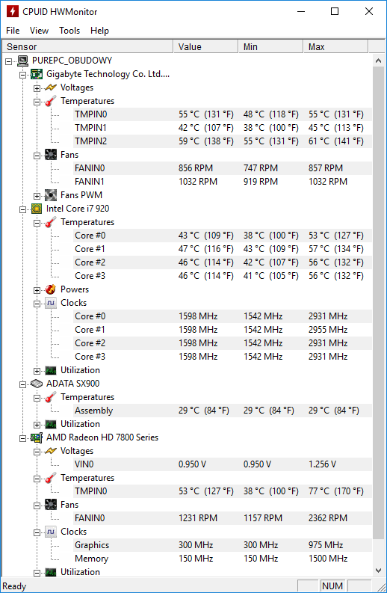This screenshot has width=387, height=593.
Task: Click the ADATA SX900 drive icon
Action: tap(37, 384)
